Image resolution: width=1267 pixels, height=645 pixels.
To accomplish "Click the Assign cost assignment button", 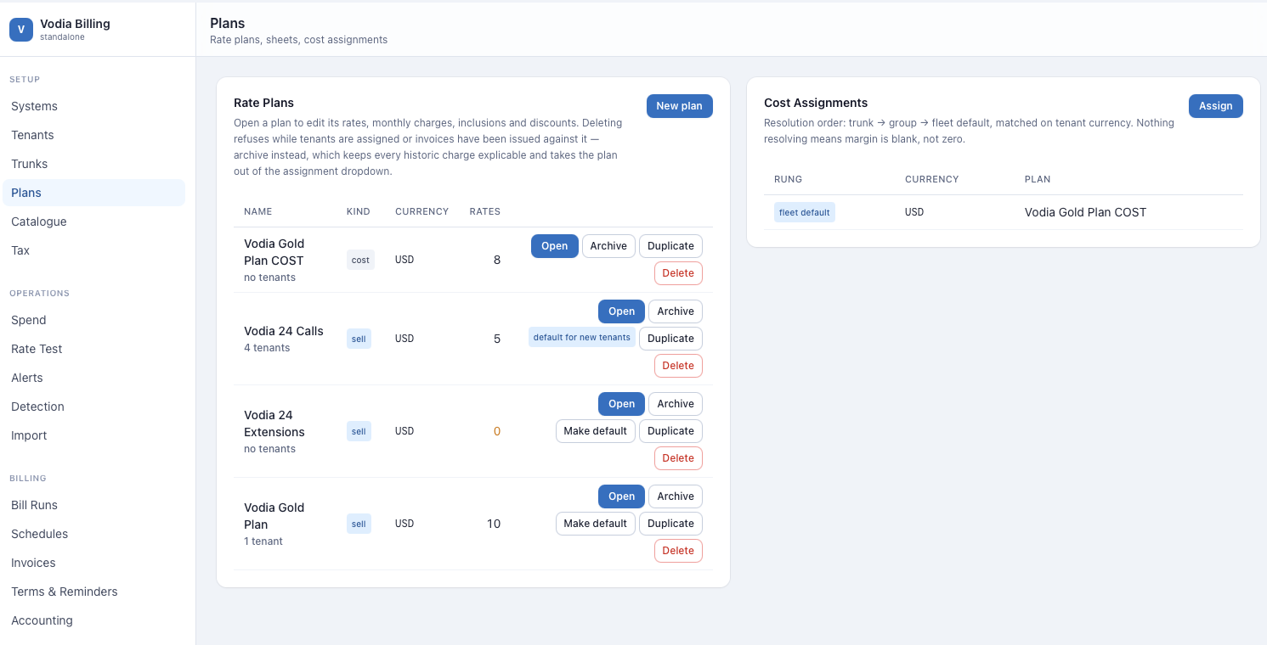I will pos(1216,106).
